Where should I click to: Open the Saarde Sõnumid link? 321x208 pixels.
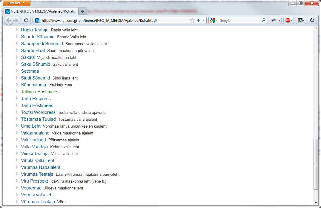click(x=38, y=37)
